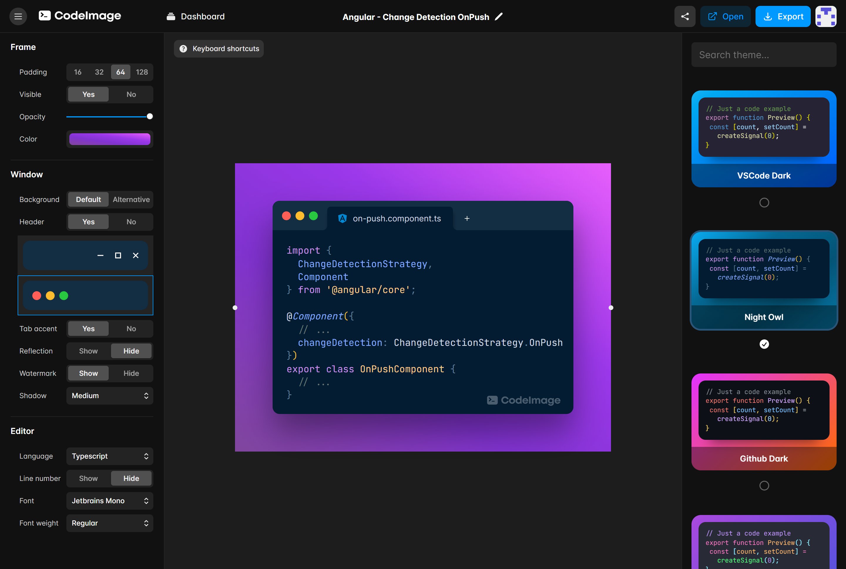Click the Keyboard shortcuts help icon
This screenshot has height=569, width=846.
pyautogui.click(x=183, y=49)
